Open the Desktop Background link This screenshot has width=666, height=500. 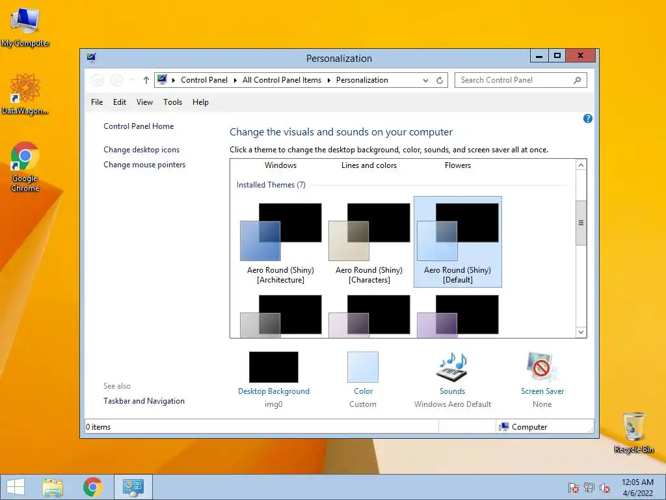[x=274, y=391]
